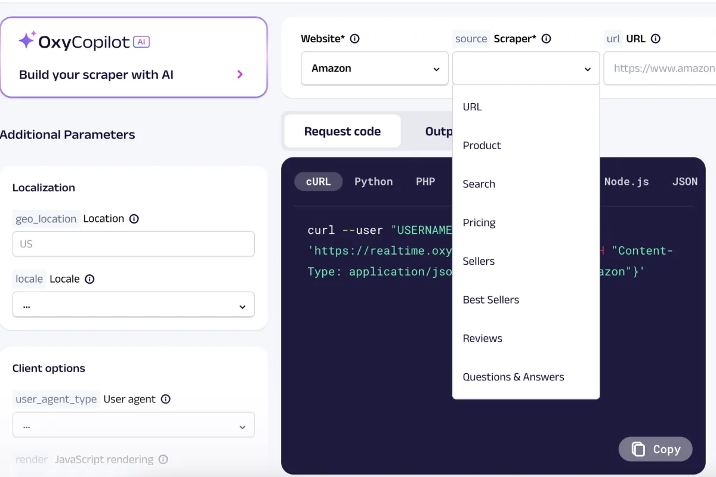Image resolution: width=716 pixels, height=477 pixels.
Task: Switch to the partly hidden Output tab
Action: [438, 132]
